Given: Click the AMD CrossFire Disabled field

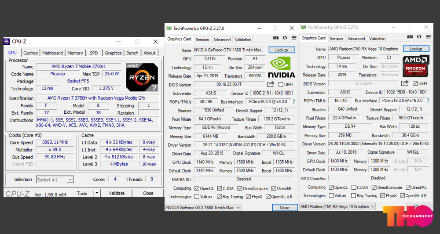Looking at the screenshot, I should pos(378,178).
